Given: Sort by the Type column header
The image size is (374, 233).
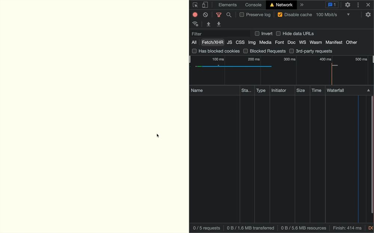Looking at the screenshot, I should (x=262, y=90).
